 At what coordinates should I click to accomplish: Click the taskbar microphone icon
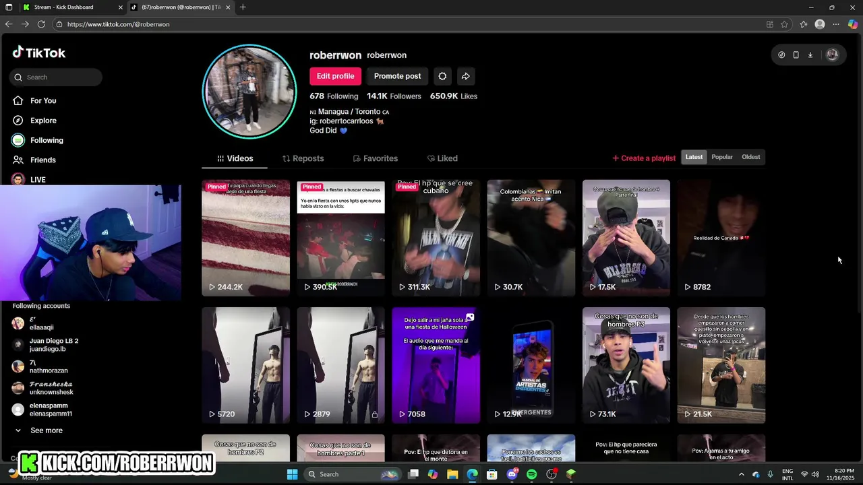click(x=770, y=474)
